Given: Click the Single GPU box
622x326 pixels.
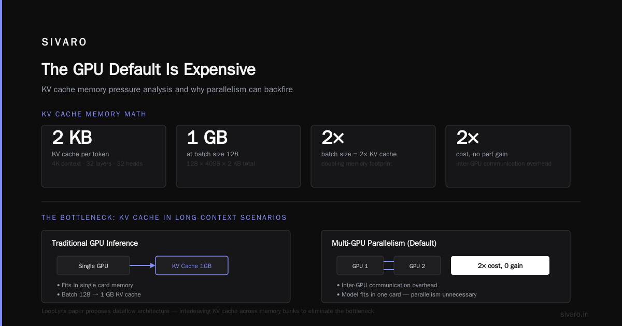Looking at the screenshot, I should pyautogui.click(x=93, y=266).
